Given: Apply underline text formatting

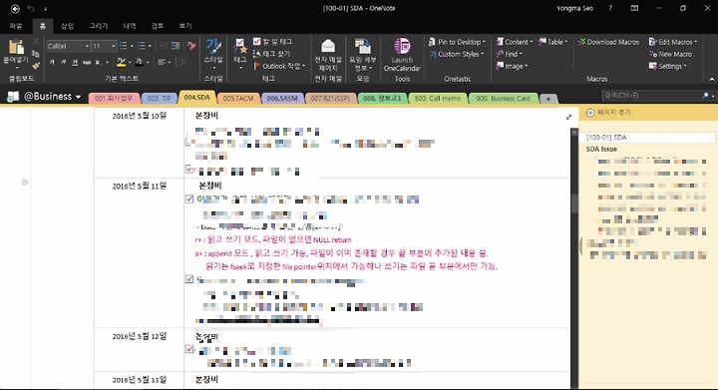Looking at the screenshot, I should pos(75,62).
